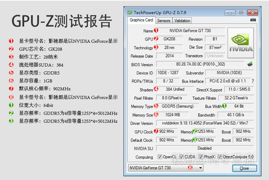Click the text '默认核心频率: 902MHz'

[44, 89]
